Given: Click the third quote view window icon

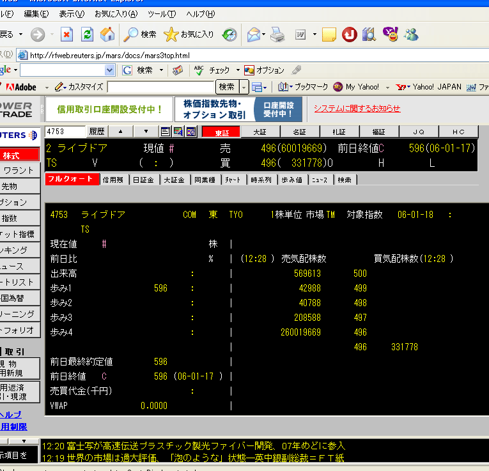Looking at the screenshot, I should pos(191,132).
